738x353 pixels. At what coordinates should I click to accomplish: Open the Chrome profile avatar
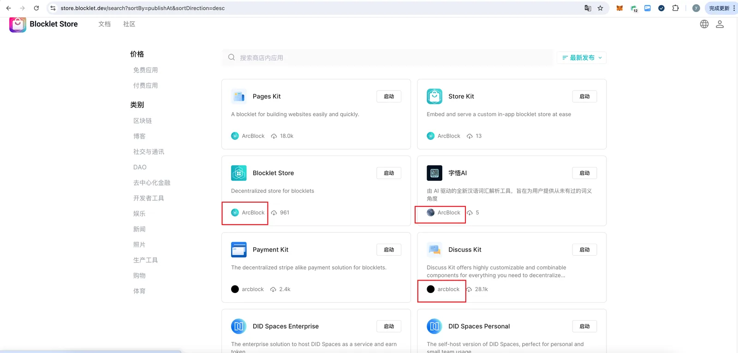tap(696, 8)
